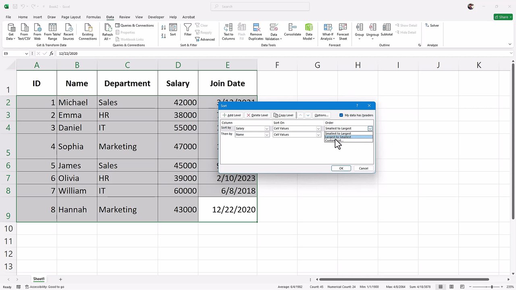This screenshot has height=290, width=516.
Task: Open Sort dialog help question mark
Action: tap(357, 106)
